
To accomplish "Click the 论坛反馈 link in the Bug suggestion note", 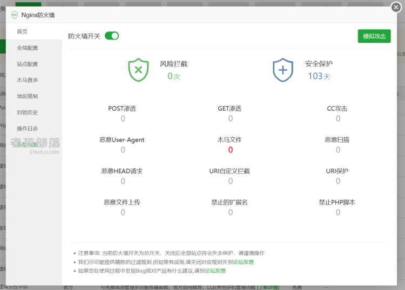I will [215, 271].
